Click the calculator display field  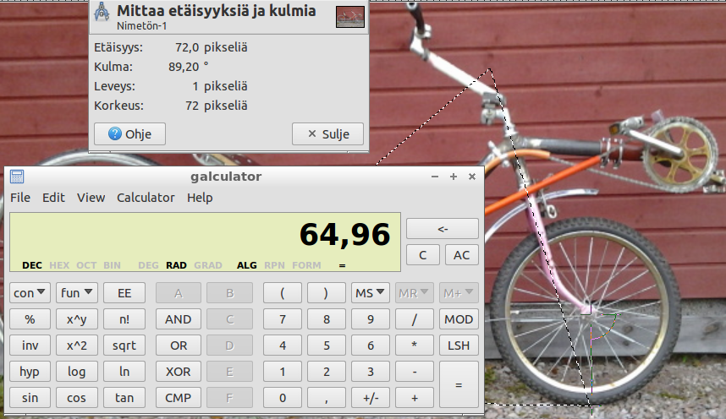coord(205,242)
